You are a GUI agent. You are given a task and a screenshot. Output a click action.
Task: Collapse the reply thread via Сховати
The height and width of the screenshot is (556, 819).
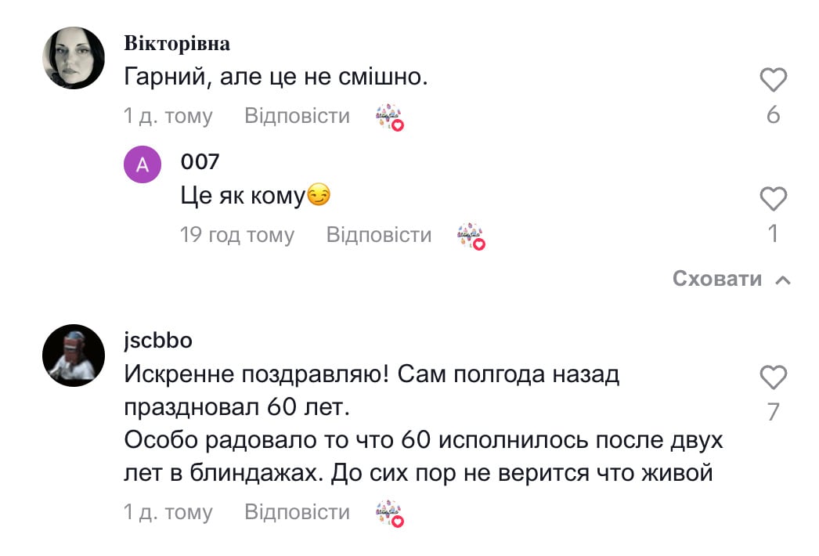(716, 278)
